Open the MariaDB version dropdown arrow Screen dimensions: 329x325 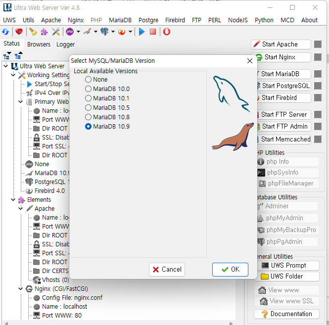point(95,32)
